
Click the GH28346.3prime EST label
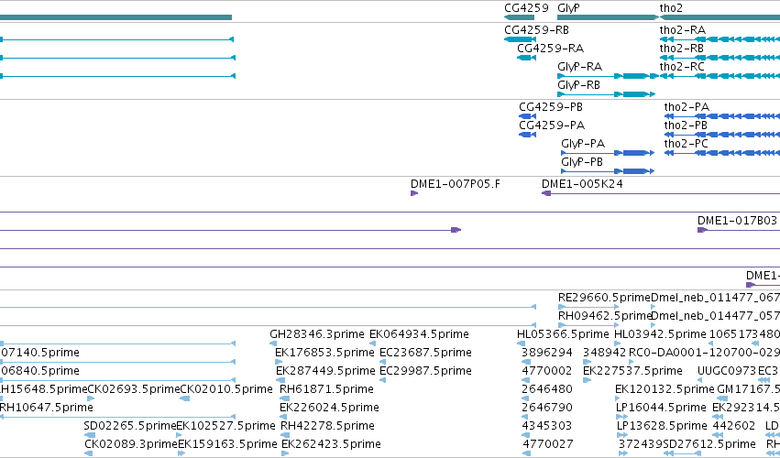(317, 334)
